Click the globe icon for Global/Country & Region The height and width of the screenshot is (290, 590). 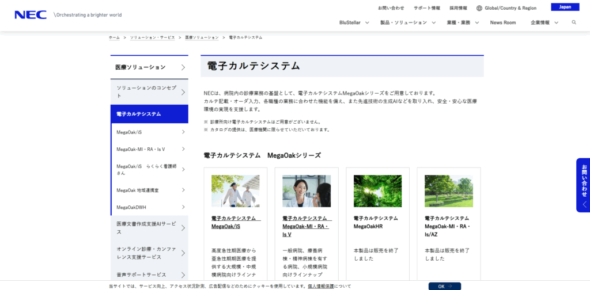[x=479, y=8]
